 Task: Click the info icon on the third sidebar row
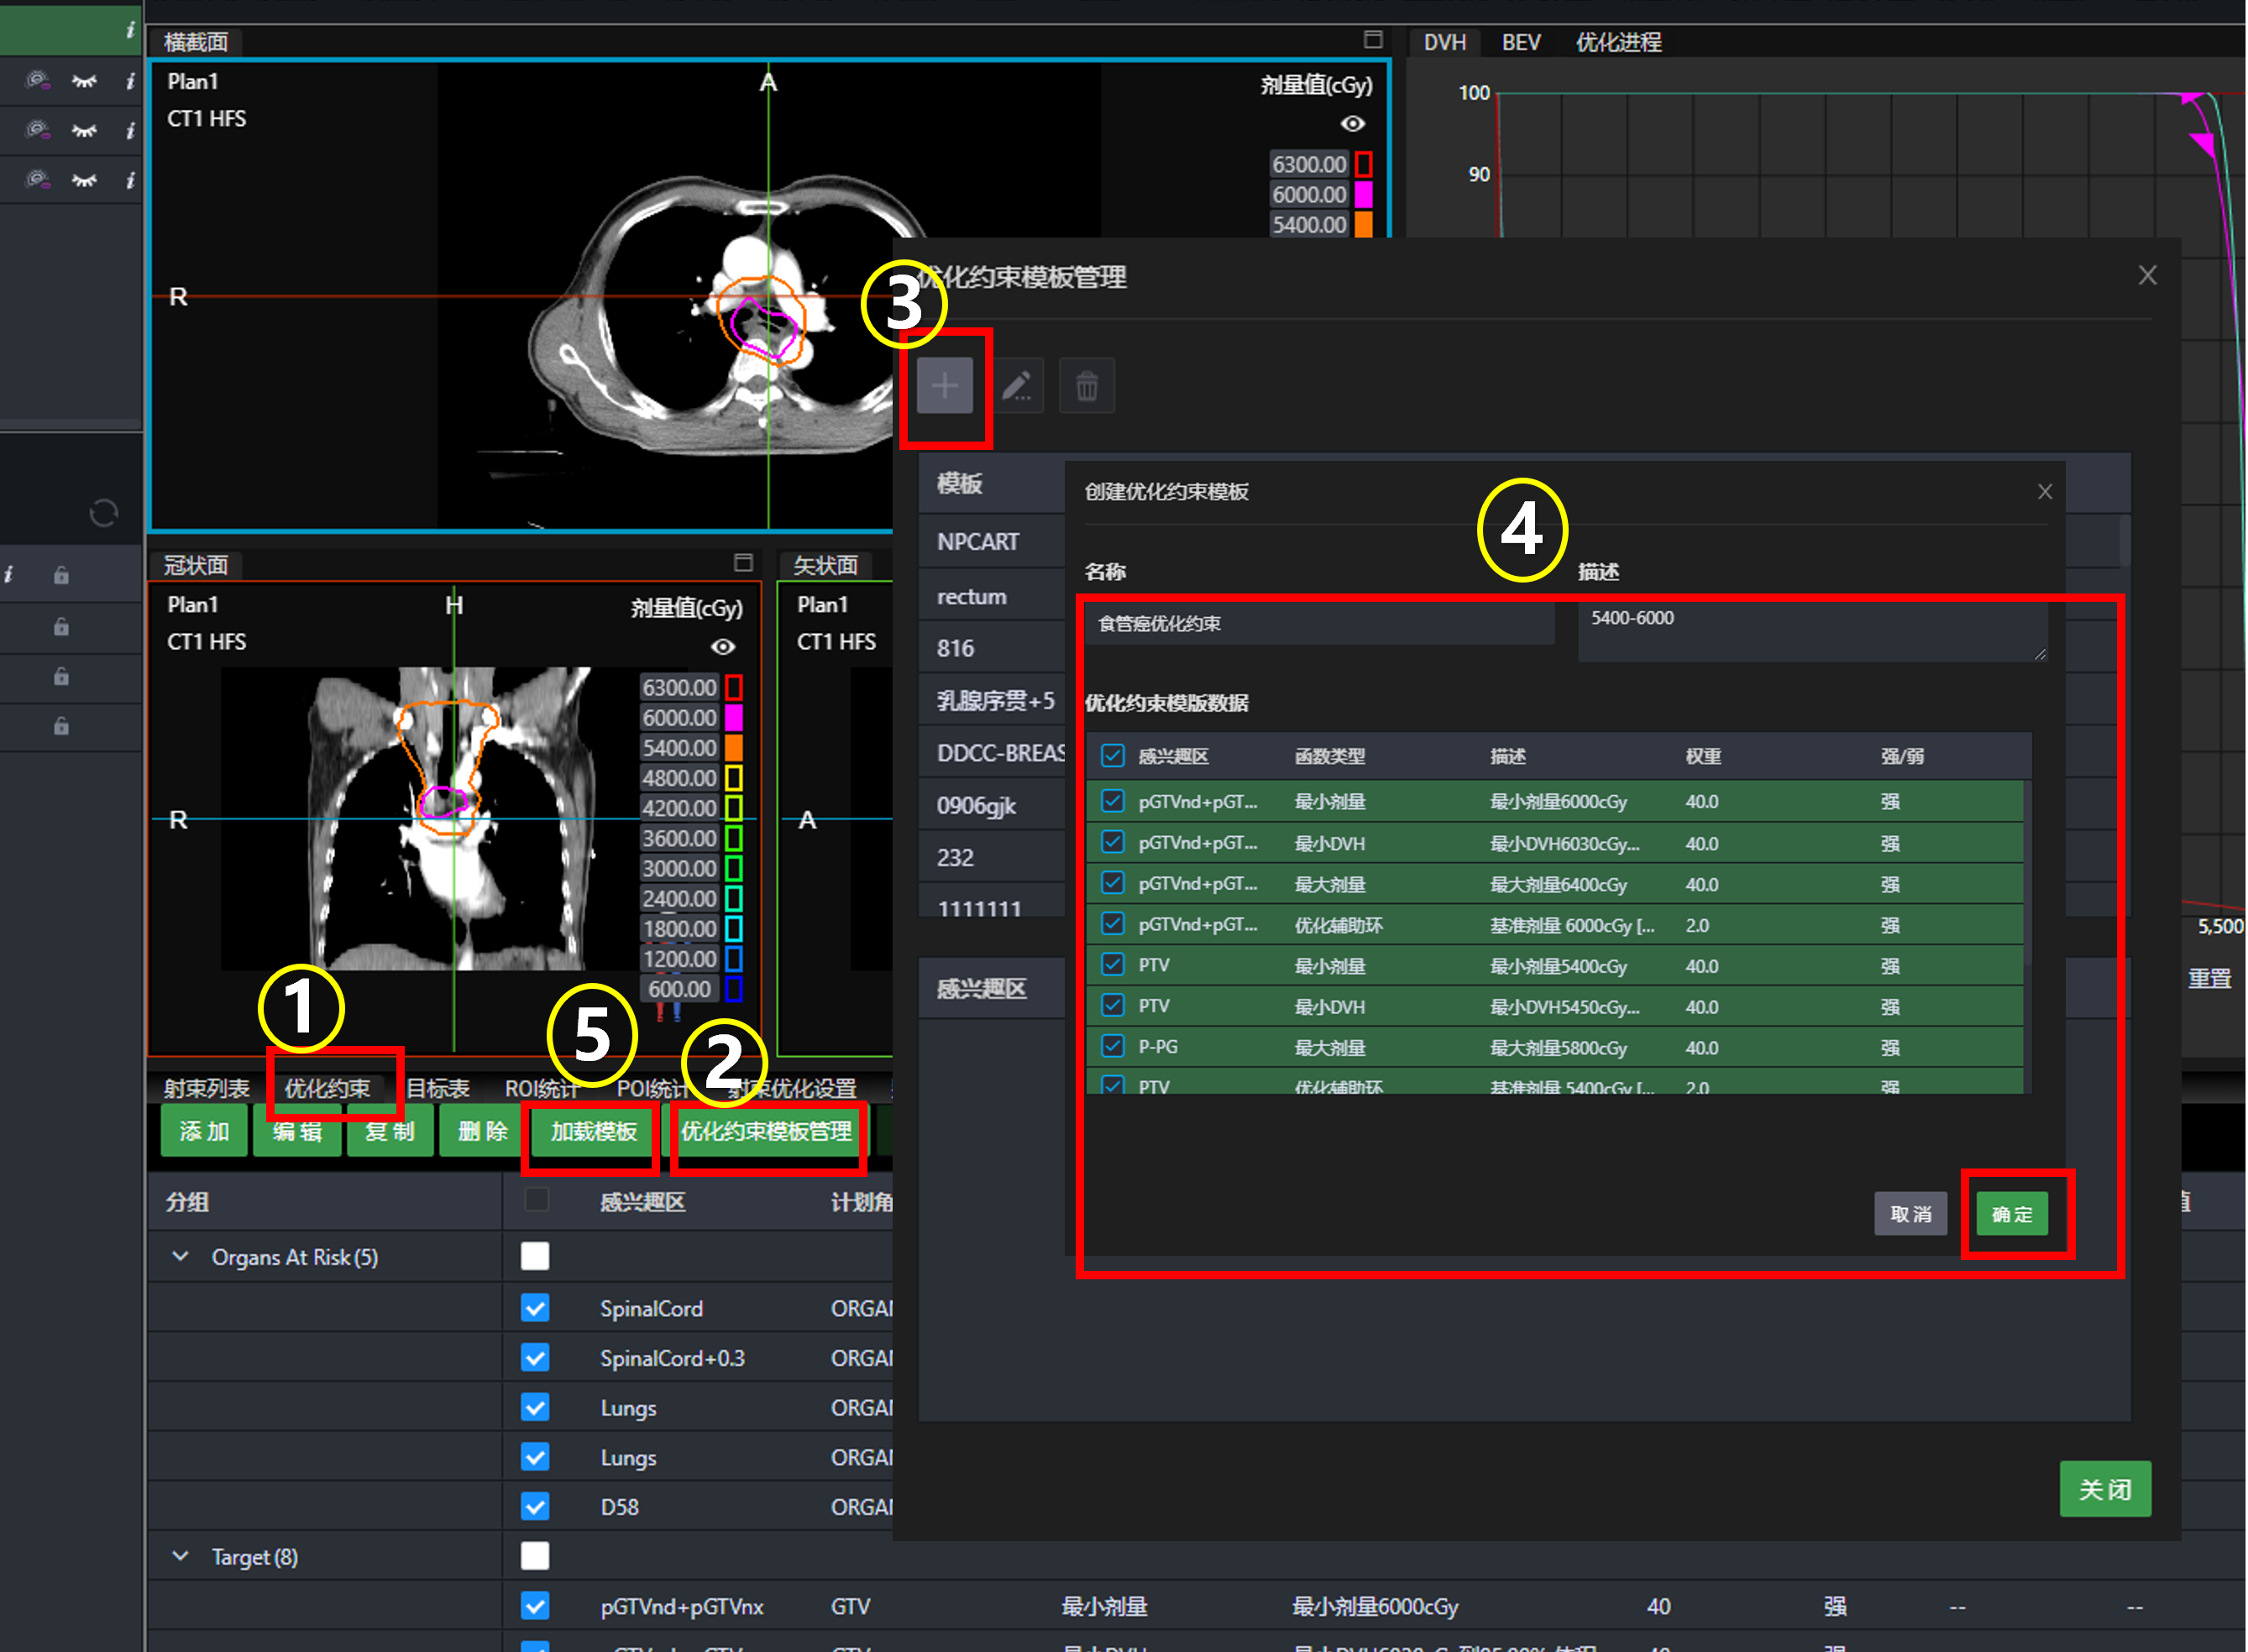[x=130, y=130]
